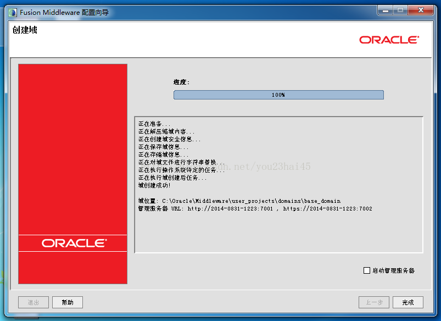Image resolution: width=441 pixels, height=321 pixels.
Task: Click the 正在执行操作系统特定的任务 line
Action: tap(181, 170)
